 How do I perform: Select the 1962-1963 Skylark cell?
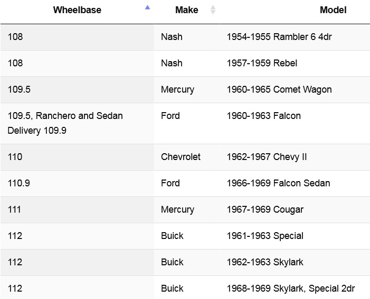(295, 262)
